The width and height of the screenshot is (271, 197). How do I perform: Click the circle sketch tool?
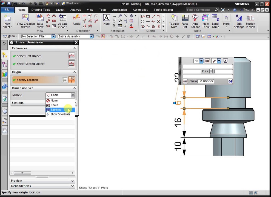[142, 22]
